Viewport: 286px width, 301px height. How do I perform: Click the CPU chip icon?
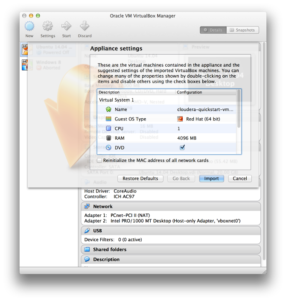click(x=108, y=129)
